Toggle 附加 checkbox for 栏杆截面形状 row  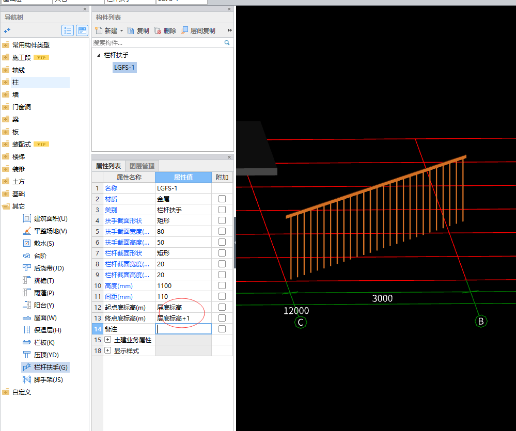click(222, 253)
